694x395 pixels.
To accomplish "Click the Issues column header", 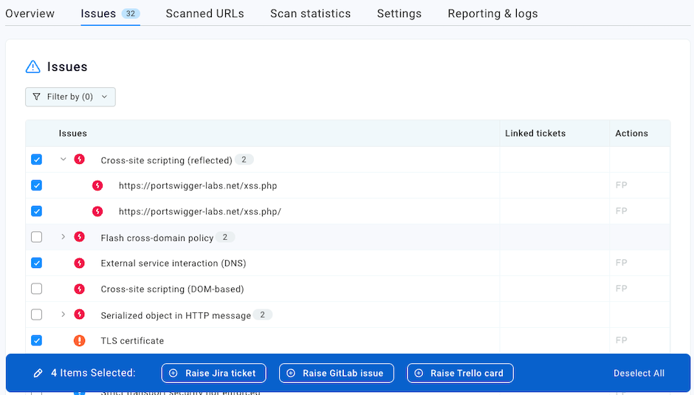I will click(x=72, y=134).
